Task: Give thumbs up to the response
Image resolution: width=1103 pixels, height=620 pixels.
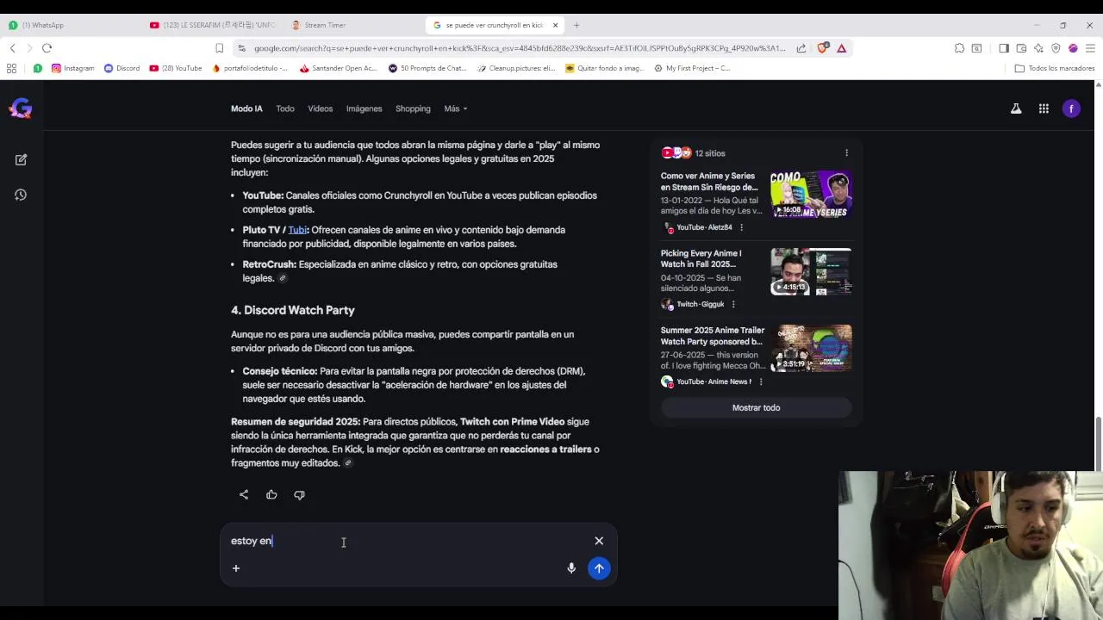Action: (x=271, y=494)
